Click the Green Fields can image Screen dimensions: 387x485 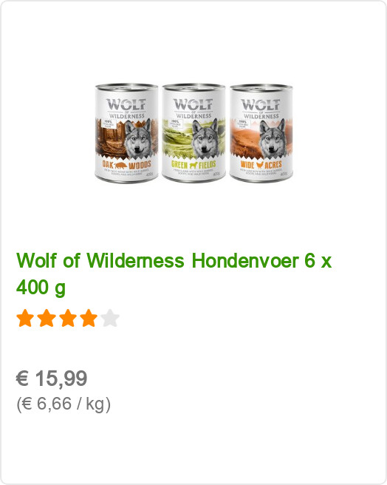click(x=193, y=133)
